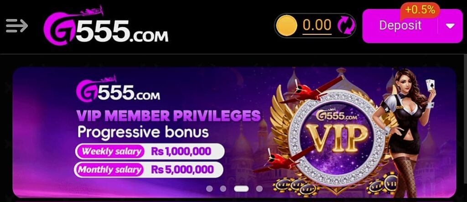The image size is (467, 202).
Task: Click the 0.00 balance amount
Action: [317, 25]
